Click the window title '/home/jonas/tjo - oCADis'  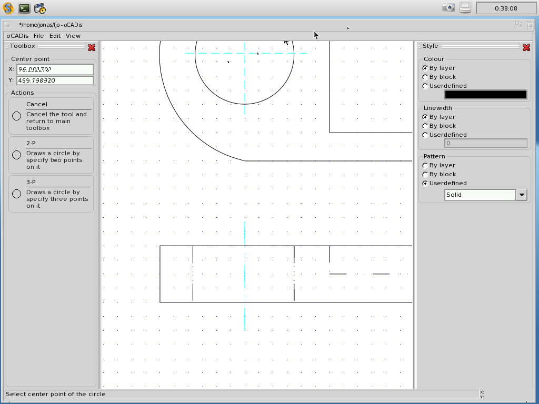(51, 25)
